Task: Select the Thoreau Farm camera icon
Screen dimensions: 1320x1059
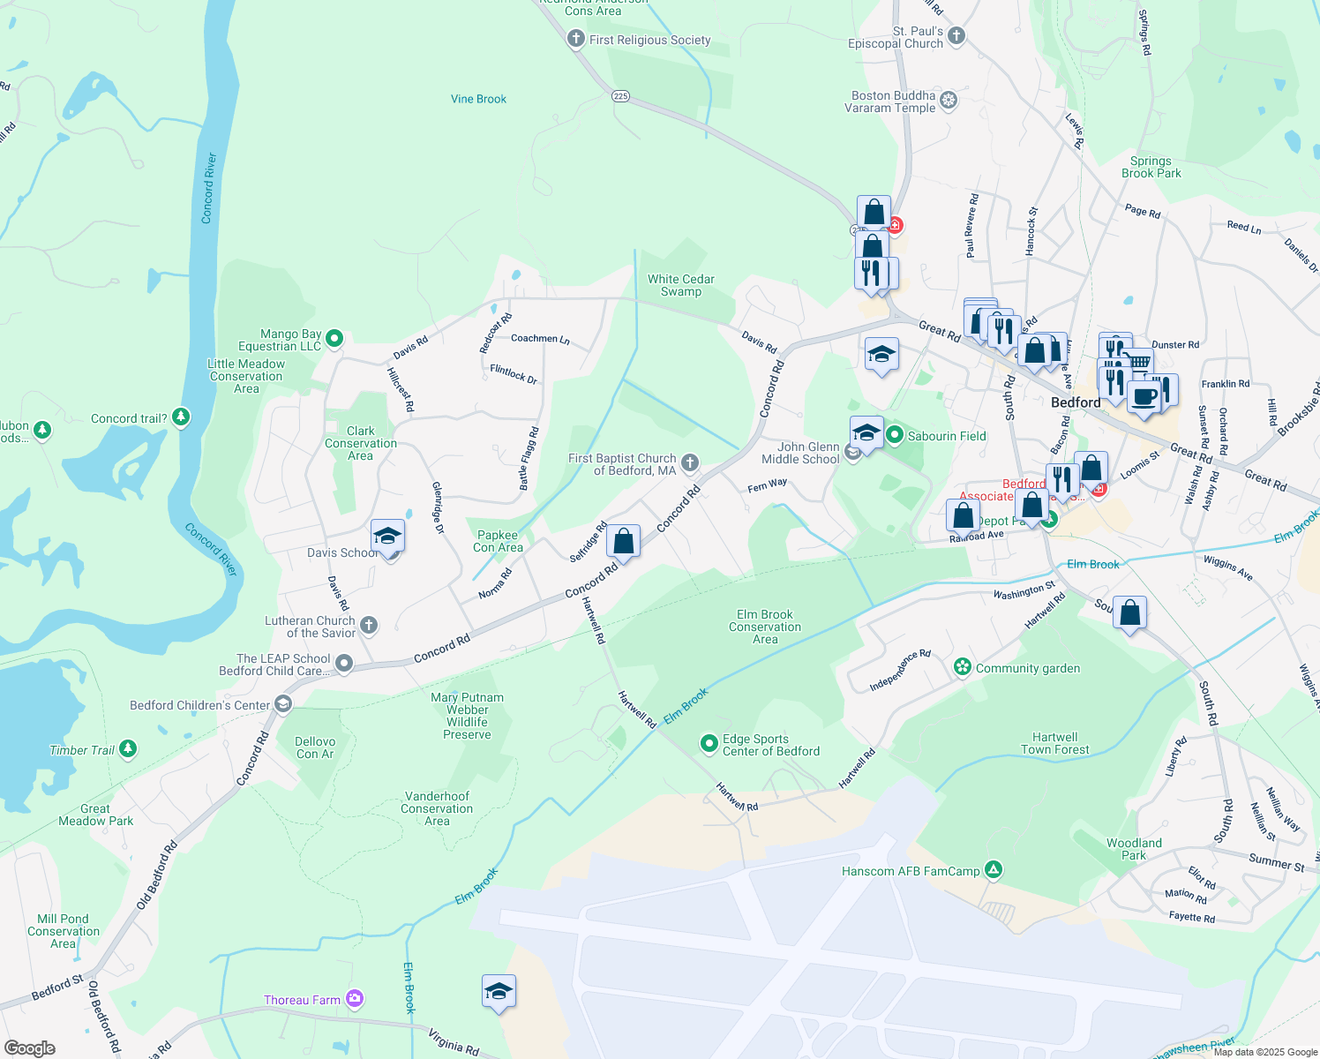Action: tap(354, 998)
